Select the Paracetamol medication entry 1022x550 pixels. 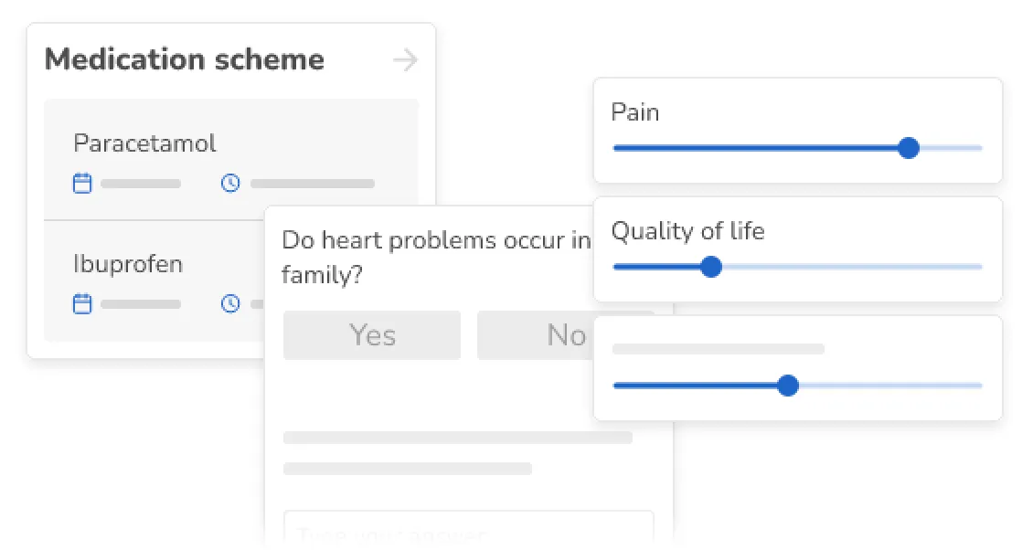144,143
